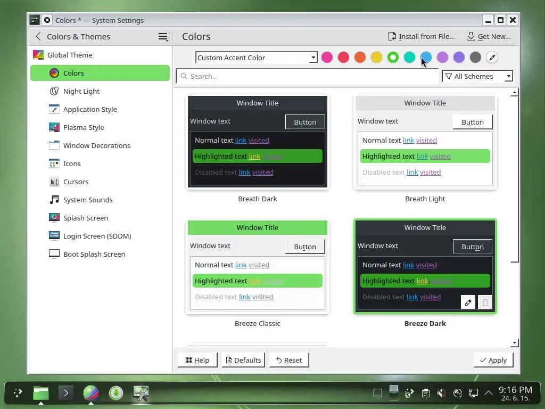Open the network tray icon
Viewport: 545px width, 409px height.
pos(473,393)
